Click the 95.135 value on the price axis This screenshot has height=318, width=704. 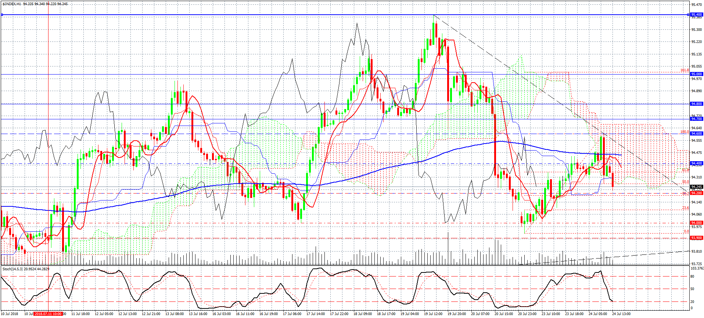(x=696, y=54)
